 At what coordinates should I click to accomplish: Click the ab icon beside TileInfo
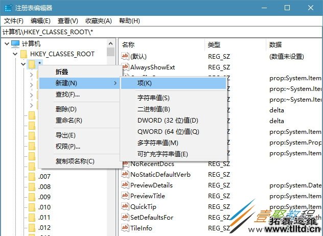coord(125,228)
